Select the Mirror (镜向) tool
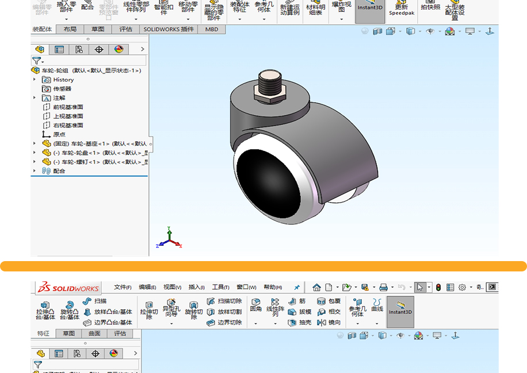The height and width of the screenshot is (373, 527). click(329, 323)
